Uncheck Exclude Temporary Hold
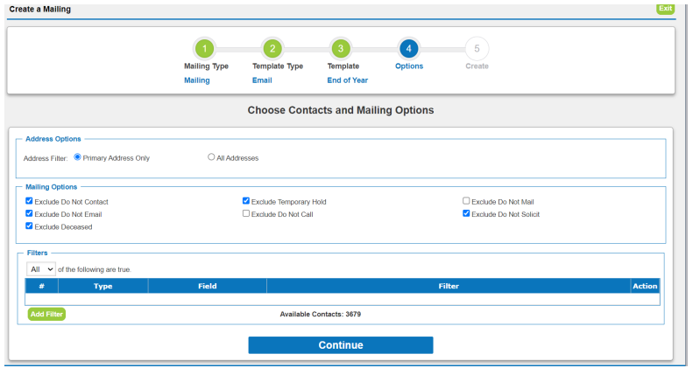The height and width of the screenshot is (368, 693). click(246, 201)
